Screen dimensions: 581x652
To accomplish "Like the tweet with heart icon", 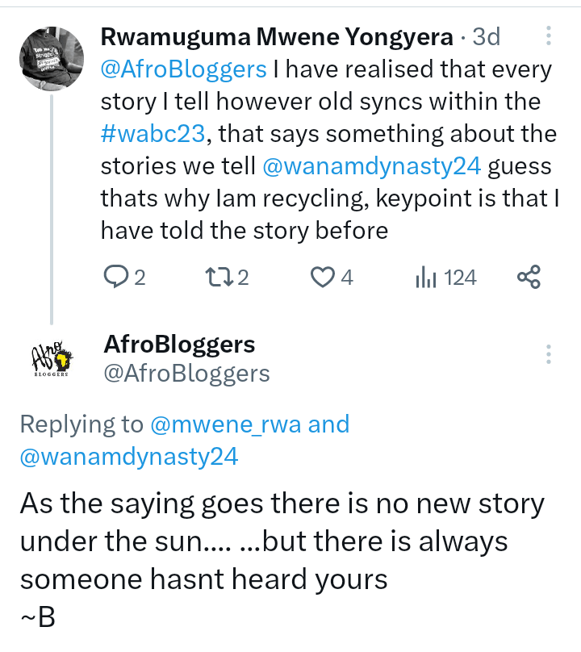I will tap(323, 278).
